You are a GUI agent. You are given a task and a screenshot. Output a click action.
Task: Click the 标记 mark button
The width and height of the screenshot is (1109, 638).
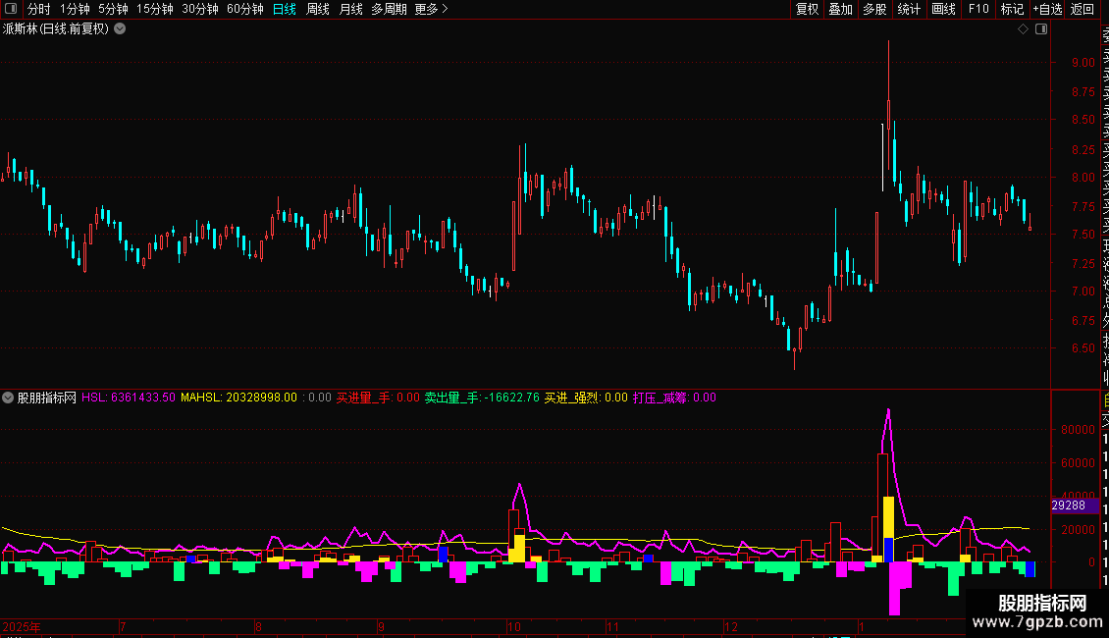[1012, 9]
